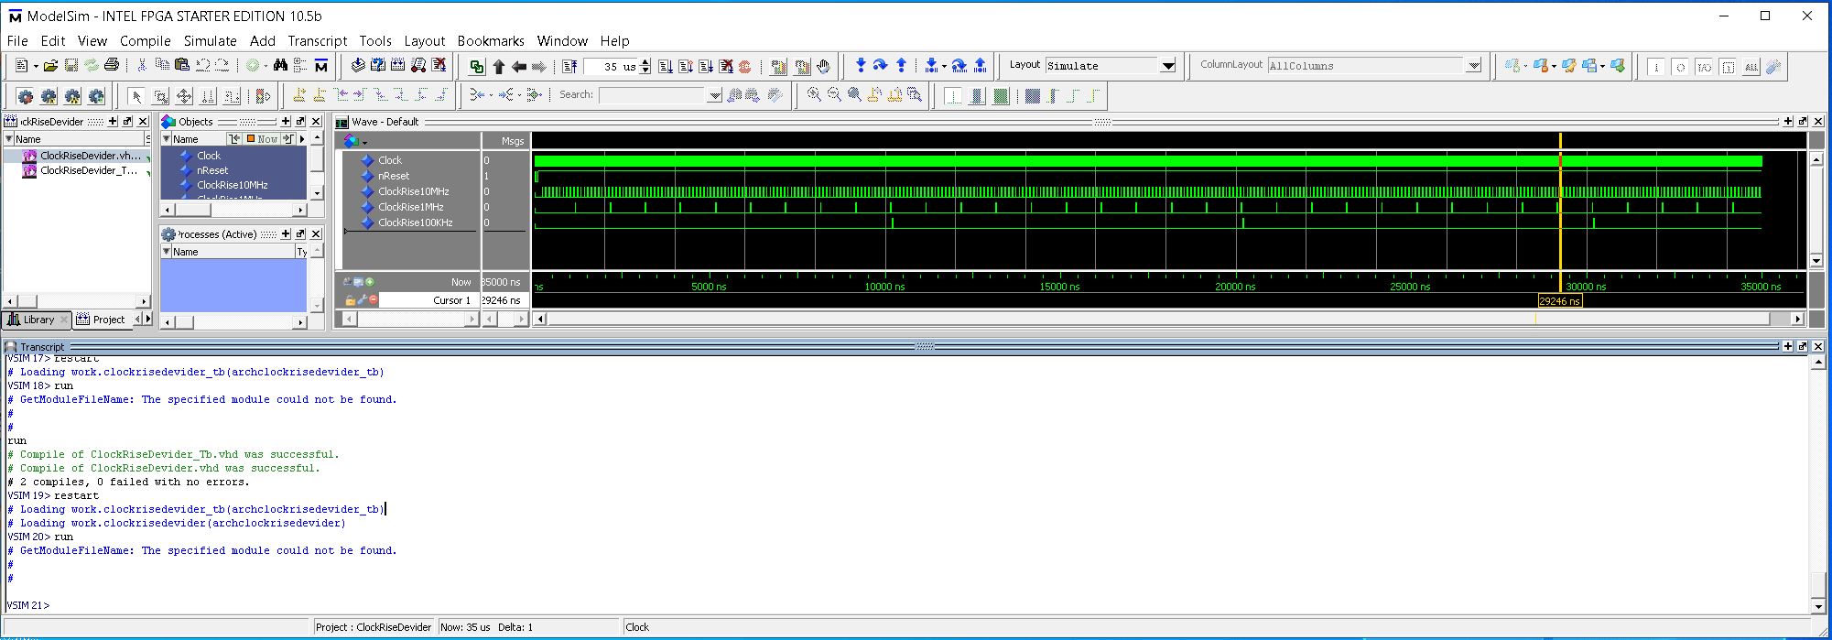Viewport: 1832px width, 640px height.
Task: Click the run length 35 us field
Action: [612, 66]
